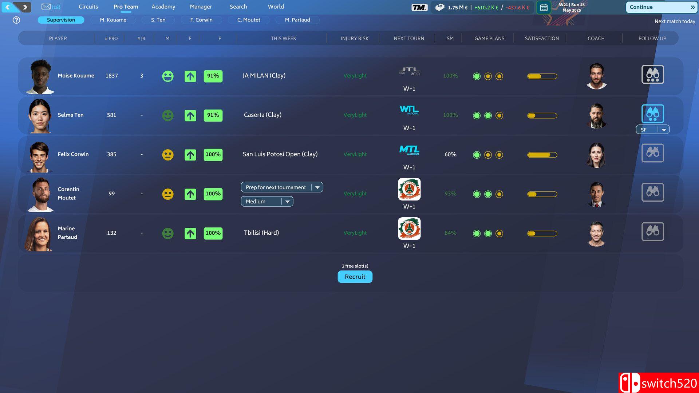Screen dimensions: 699x393
Task: Open Moise Kouame's player portrait
Action: click(40, 77)
